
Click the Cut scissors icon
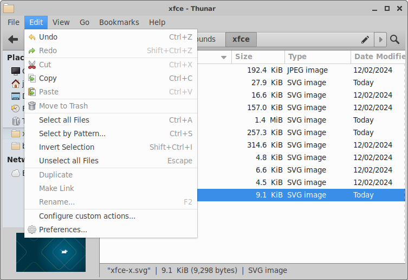pos(32,65)
